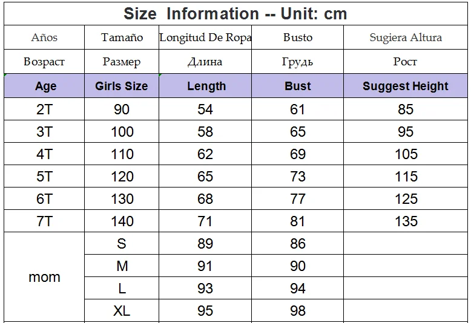Click the Размер header cell
This screenshot has height=323, width=471.
(x=122, y=62)
